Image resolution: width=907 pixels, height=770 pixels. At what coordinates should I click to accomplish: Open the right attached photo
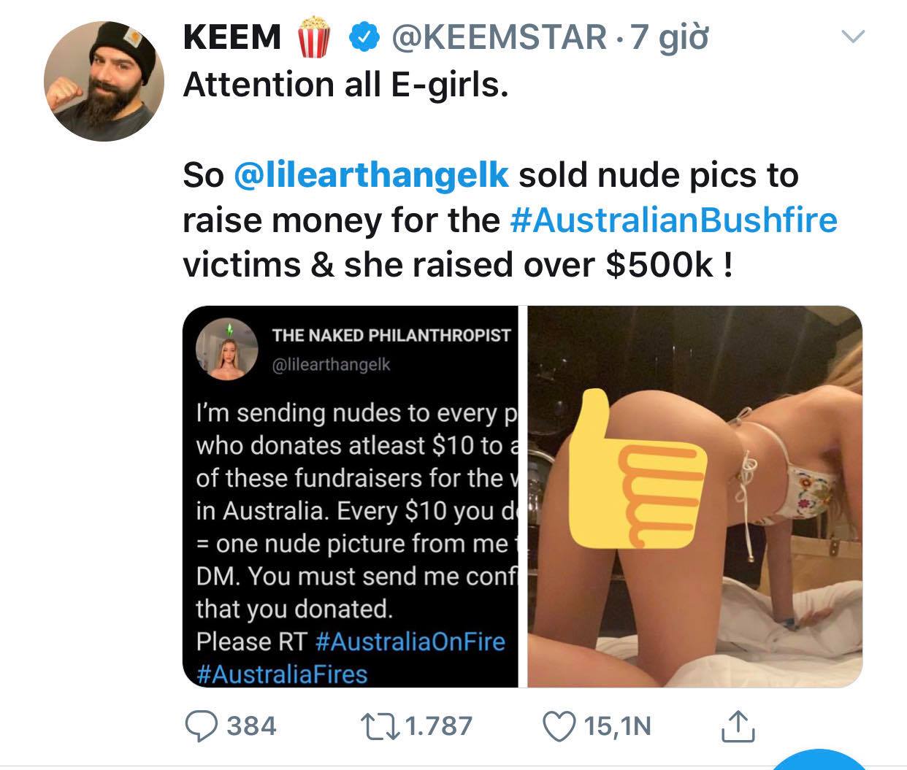(x=694, y=496)
